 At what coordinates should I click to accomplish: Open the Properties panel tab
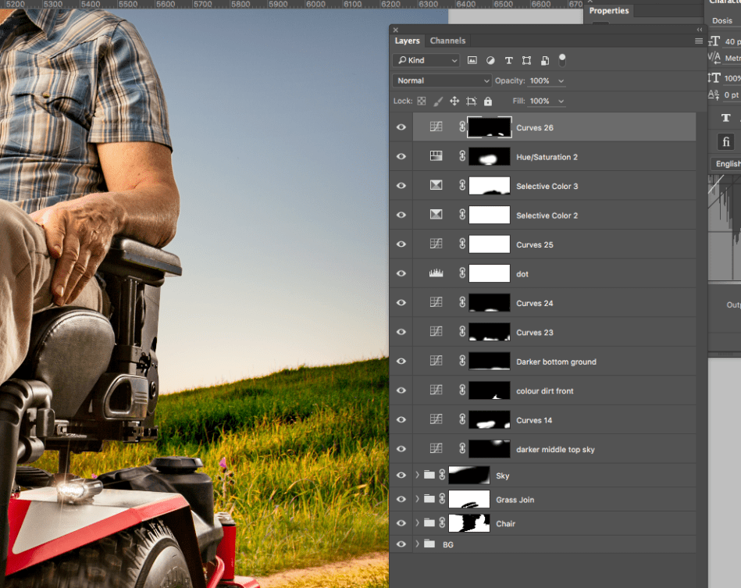(x=609, y=11)
